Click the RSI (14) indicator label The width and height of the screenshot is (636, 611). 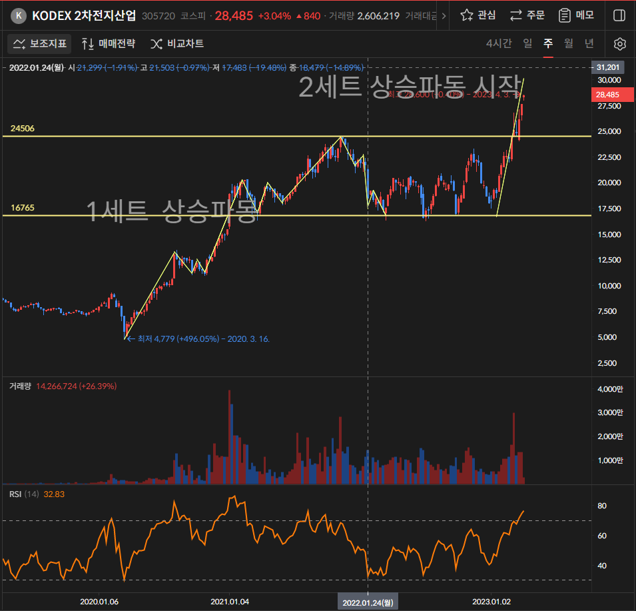click(24, 494)
